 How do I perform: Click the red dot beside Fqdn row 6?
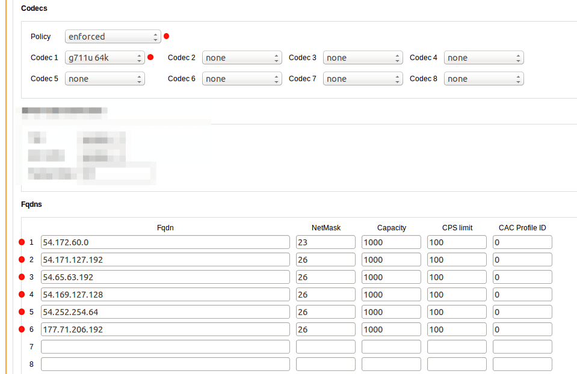22,329
